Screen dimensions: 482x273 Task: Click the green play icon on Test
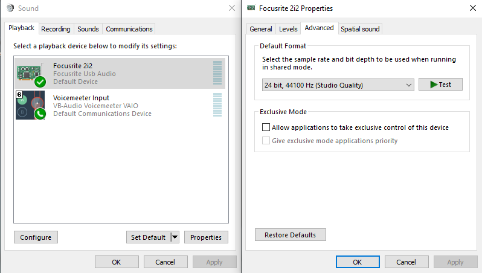click(x=434, y=85)
